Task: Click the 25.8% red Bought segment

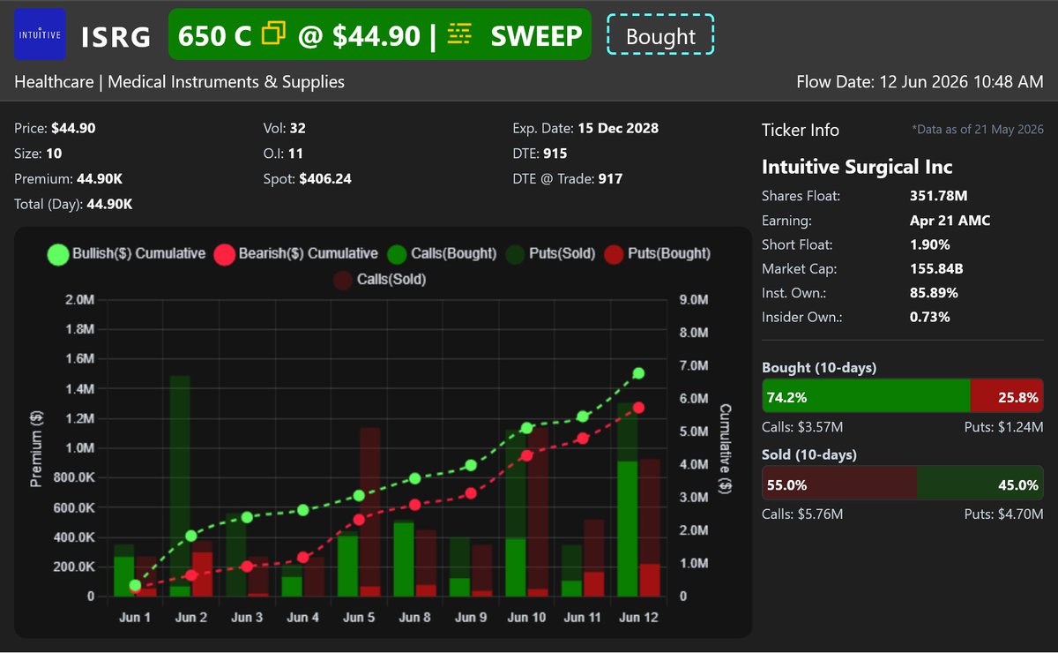Action: (x=1007, y=397)
